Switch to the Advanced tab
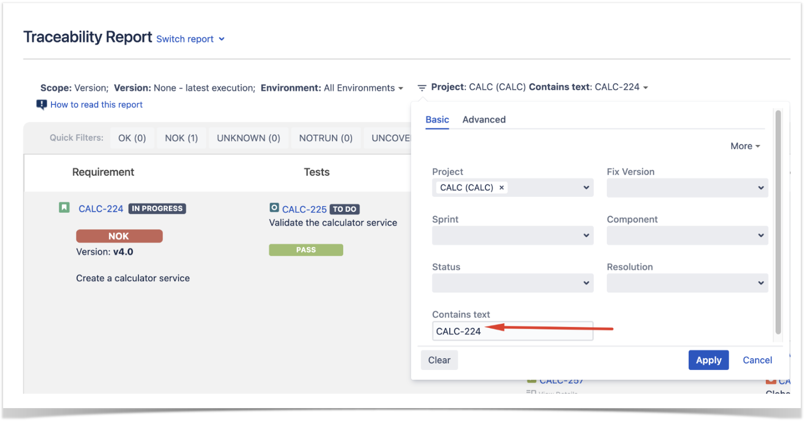Viewport: 808px width, 423px height. coord(484,120)
